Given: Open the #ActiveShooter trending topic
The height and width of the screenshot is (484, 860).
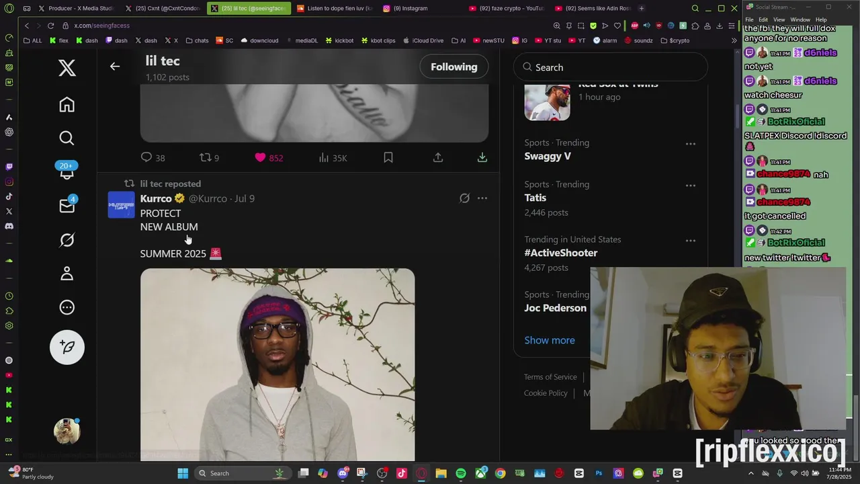Looking at the screenshot, I should 561,253.
